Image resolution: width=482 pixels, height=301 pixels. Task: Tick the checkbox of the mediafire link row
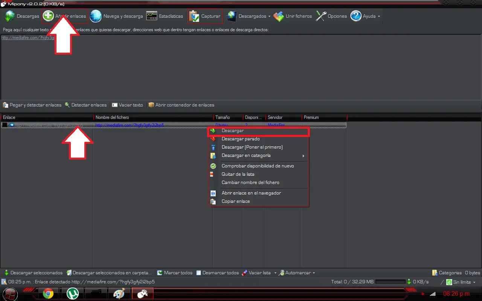coord(5,125)
